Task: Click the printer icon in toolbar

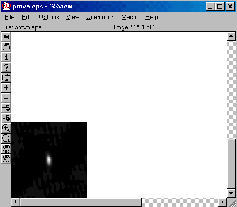Action: point(6,47)
